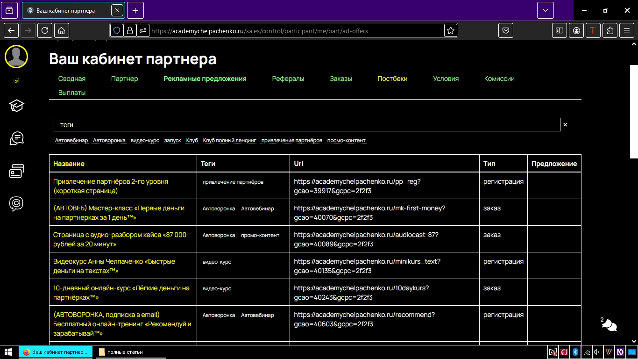Click the теги filter input field
Image resolution: width=638 pixels, height=359 pixels.
tap(307, 124)
